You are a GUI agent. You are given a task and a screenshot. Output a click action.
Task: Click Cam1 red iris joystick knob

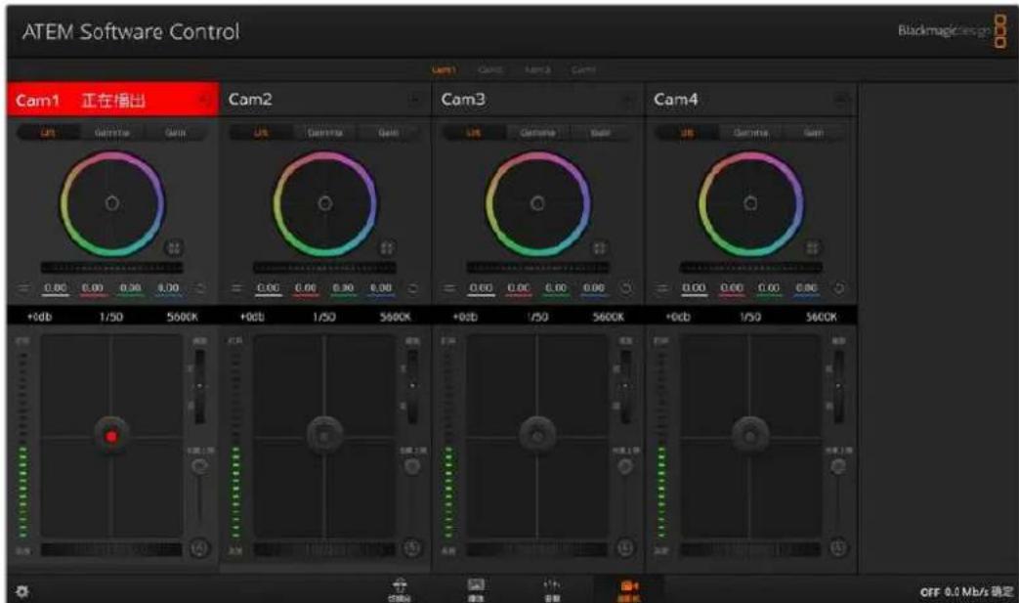[111, 436]
